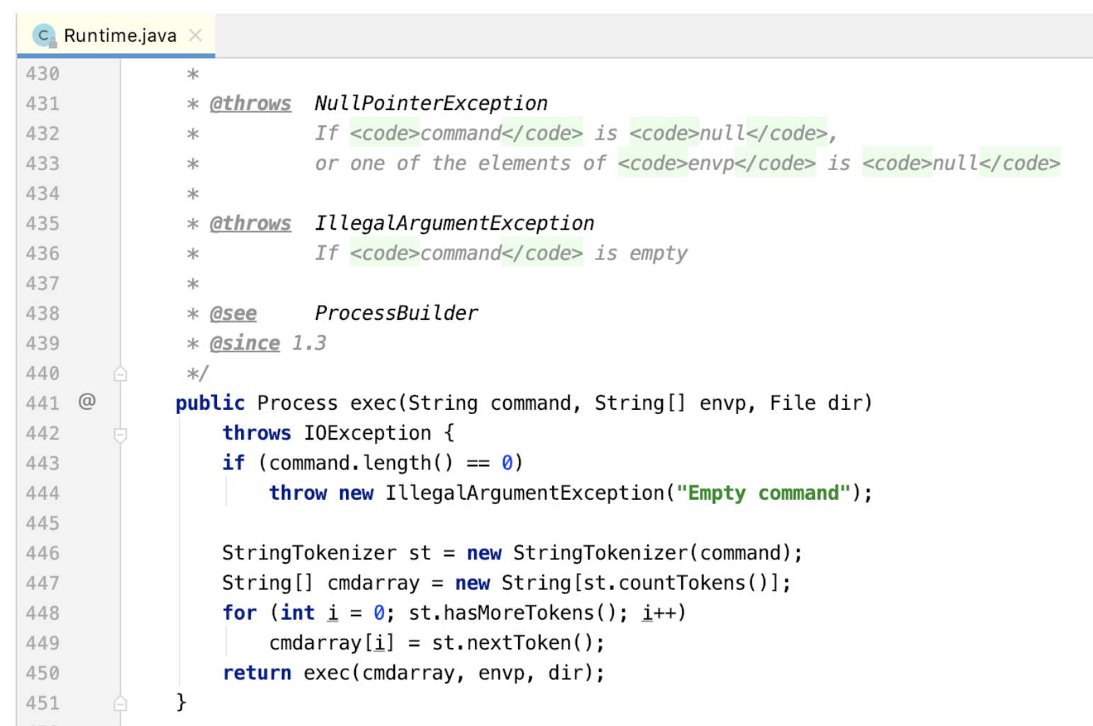The height and width of the screenshot is (726, 1093).
Task: Click the @throws tag for IllegalArgumentException
Action: click(250, 223)
